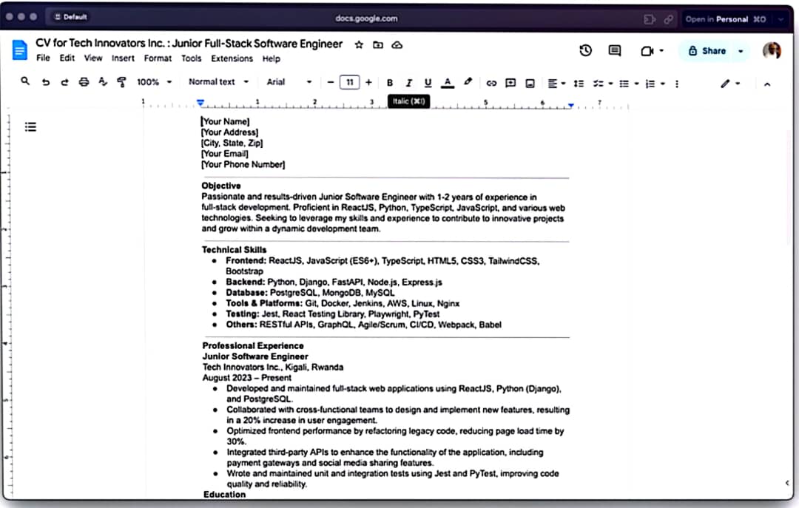This screenshot has height=508, width=799.
Task: Click Open in Personal button
Action: (x=726, y=19)
